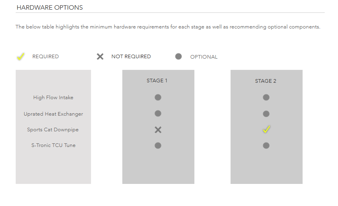Click Stage 2 Uprated Heat Exchanger dot

[266, 114]
